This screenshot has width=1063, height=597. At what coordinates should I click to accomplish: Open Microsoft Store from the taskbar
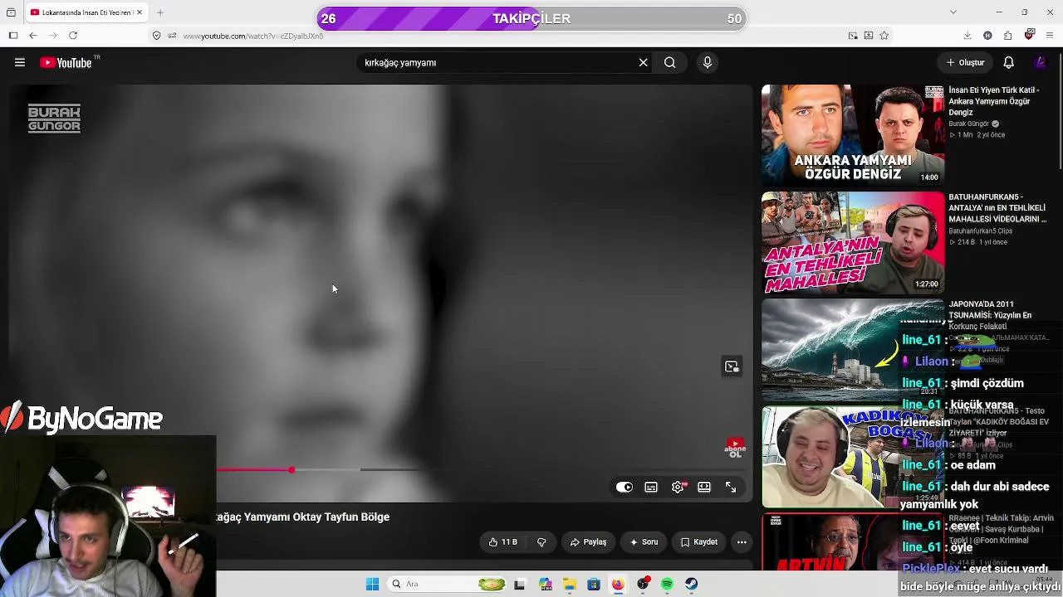(x=594, y=585)
